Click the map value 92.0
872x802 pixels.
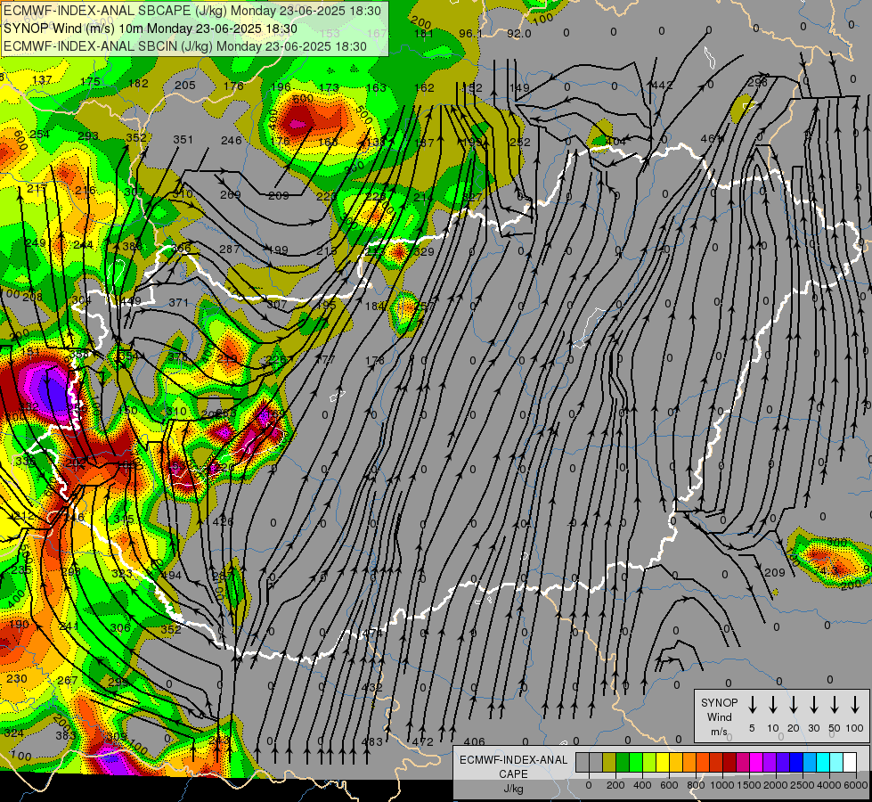pyautogui.click(x=519, y=34)
